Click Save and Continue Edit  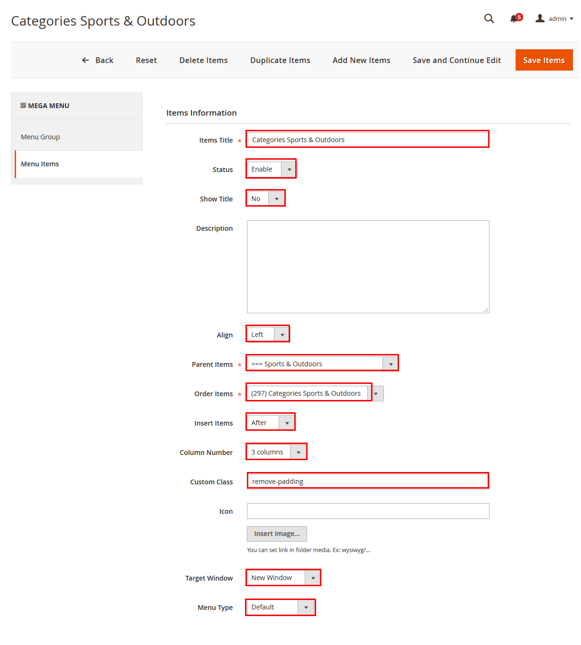457,60
